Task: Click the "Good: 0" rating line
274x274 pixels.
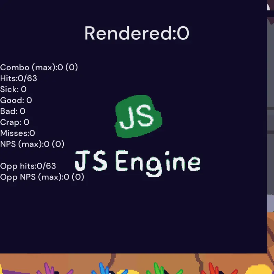Action: 16,100
